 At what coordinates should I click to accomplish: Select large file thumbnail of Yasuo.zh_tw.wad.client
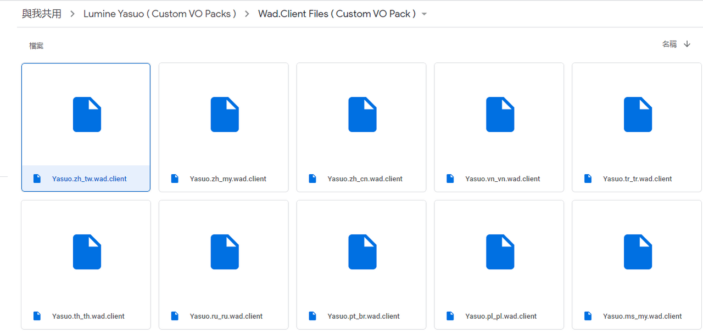click(x=87, y=114)
